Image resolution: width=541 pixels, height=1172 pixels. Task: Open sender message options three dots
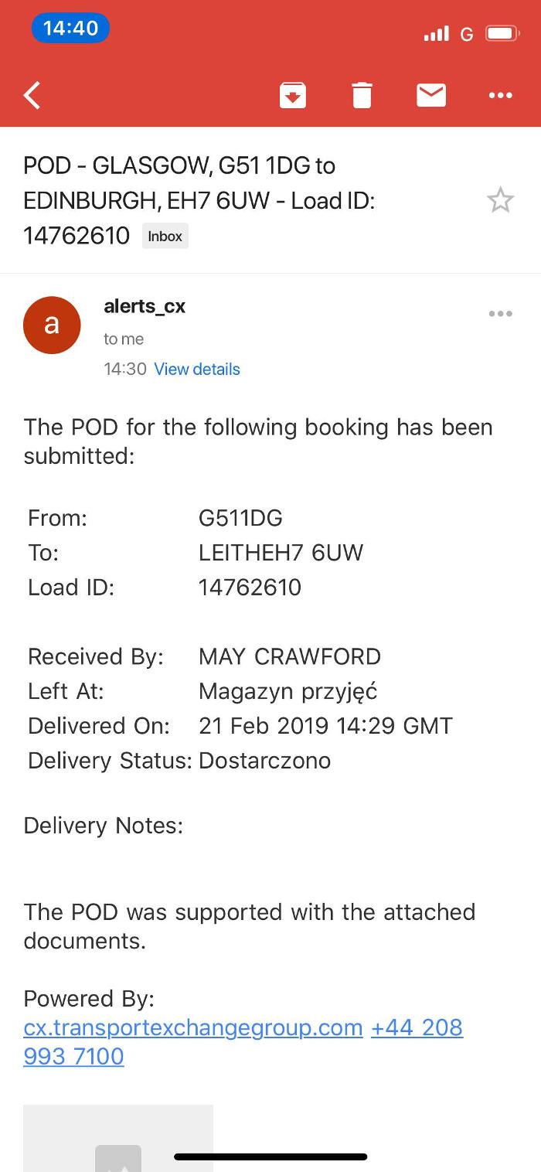(x=500, y=314)
